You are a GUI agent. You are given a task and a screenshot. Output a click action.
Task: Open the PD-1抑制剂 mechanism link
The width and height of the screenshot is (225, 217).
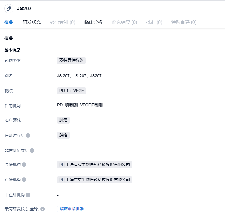67,105
